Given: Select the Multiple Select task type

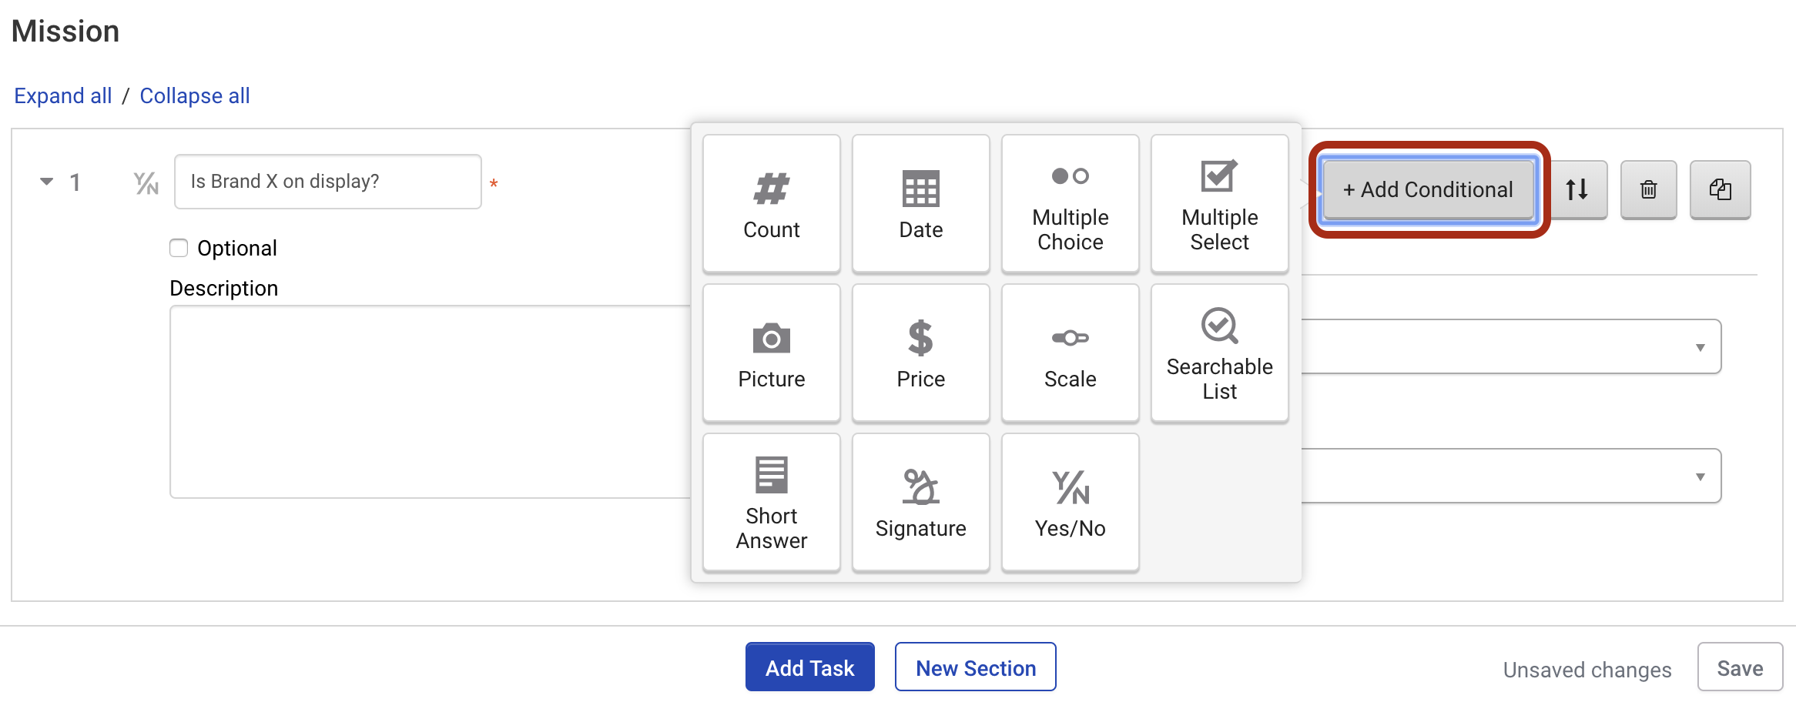Looking at the screenshot, I should [1219, 203].
